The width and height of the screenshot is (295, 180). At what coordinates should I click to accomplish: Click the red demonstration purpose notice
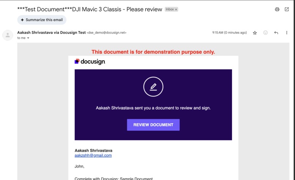click(x=153, y=52)
